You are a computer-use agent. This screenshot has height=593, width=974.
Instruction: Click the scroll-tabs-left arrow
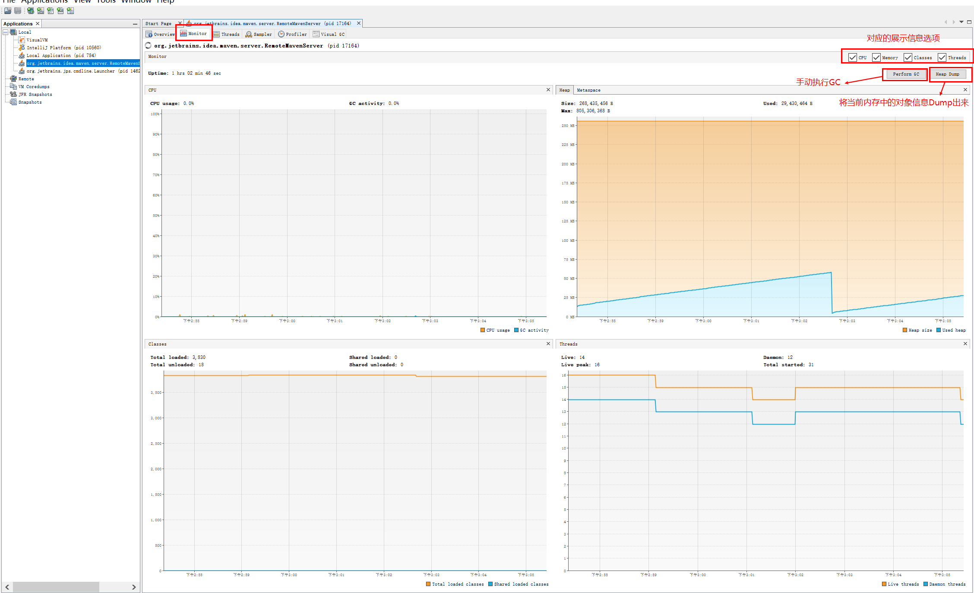(x=946, y=22)
